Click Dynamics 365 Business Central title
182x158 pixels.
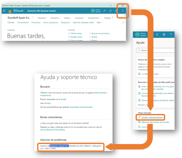pos(41,11)
